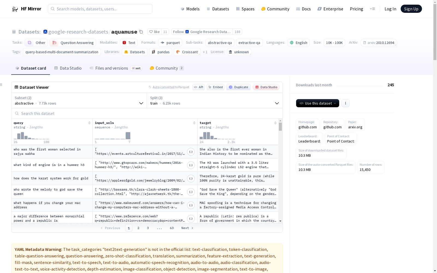The image size is (437, 273).
Task: Click the query length histogram
Action: [31, 135]
